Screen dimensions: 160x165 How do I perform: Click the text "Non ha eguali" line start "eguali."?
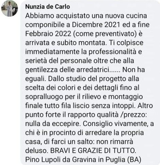[36, 79]
